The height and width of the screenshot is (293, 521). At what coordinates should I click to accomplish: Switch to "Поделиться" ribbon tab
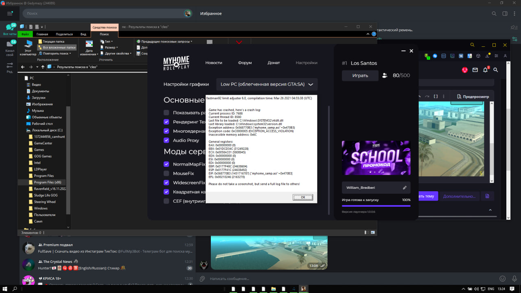[x=64, y=34]
